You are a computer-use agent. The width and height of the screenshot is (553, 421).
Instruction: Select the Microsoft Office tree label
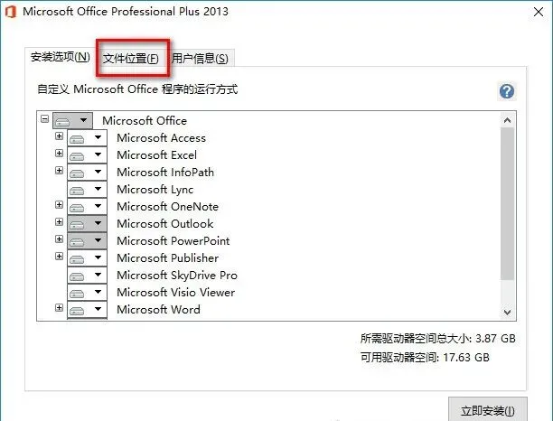(x=145, y=120)
